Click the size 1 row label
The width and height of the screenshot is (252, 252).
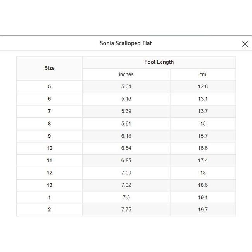[x=50, y=197]
